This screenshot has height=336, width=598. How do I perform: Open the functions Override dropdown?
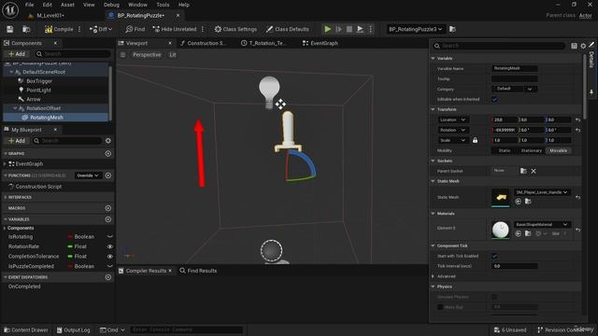[88, 175]
